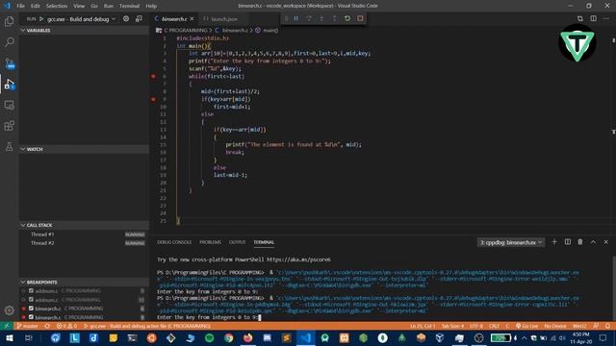This screenshot has width=616, height=346.
Task: Open the Terminal menu
Action: pyautogui.click(x=129, y=6)
